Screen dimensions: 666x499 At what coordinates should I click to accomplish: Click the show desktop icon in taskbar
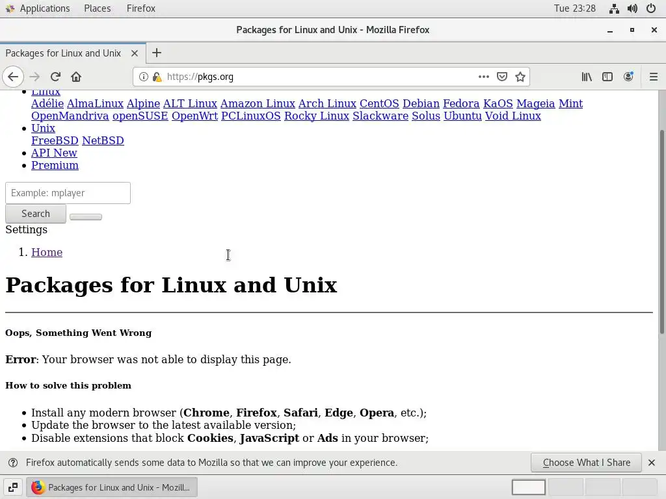pyautogui.click(x=13, y=487)
